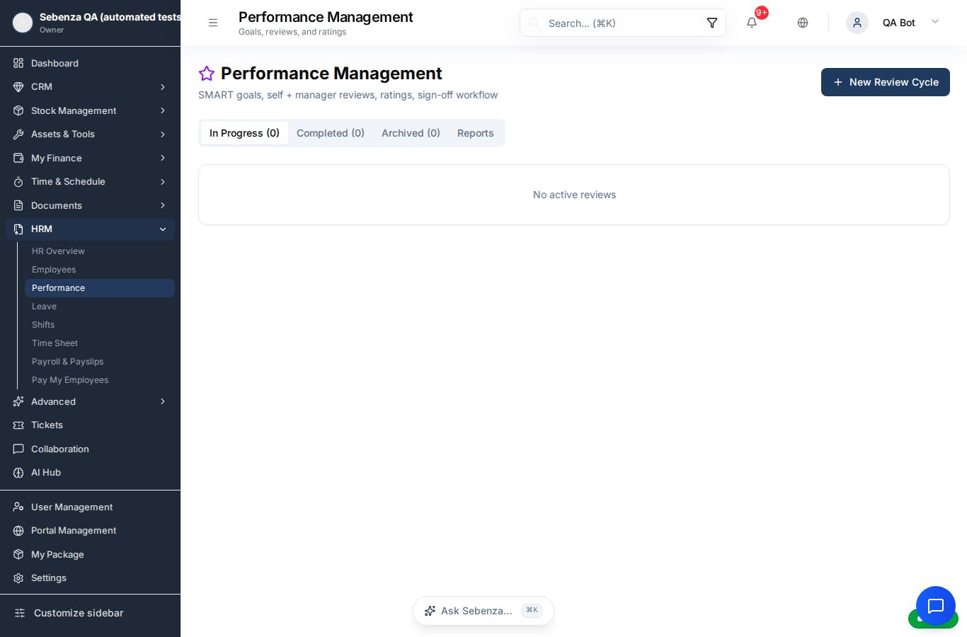
Task: Collapse the HRM section chevron
Action: point(163,229)
